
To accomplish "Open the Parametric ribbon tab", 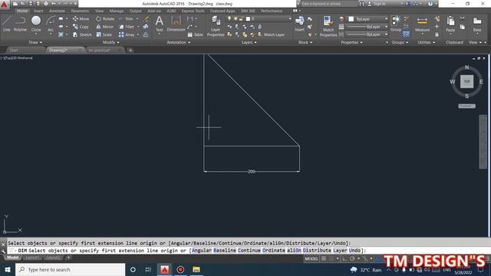I will coord(80,11).
